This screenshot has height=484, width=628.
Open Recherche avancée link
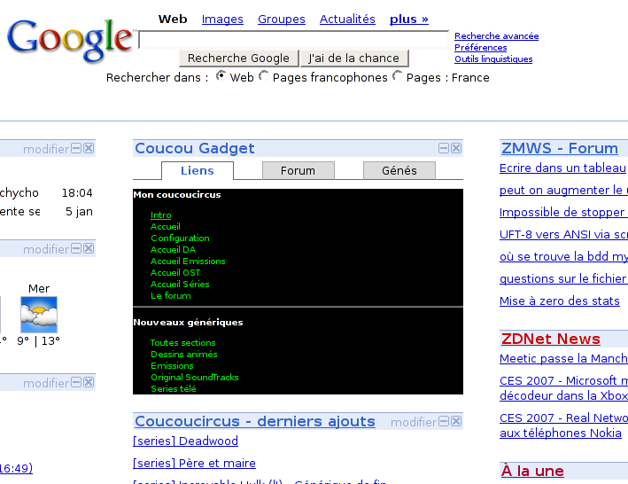(496, 36)
